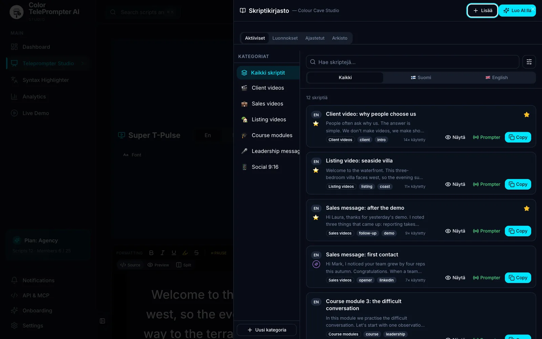This screenshot has height=339, width=542.
Task: Copy the Sales message after the demo script
Action: [518, 231]
